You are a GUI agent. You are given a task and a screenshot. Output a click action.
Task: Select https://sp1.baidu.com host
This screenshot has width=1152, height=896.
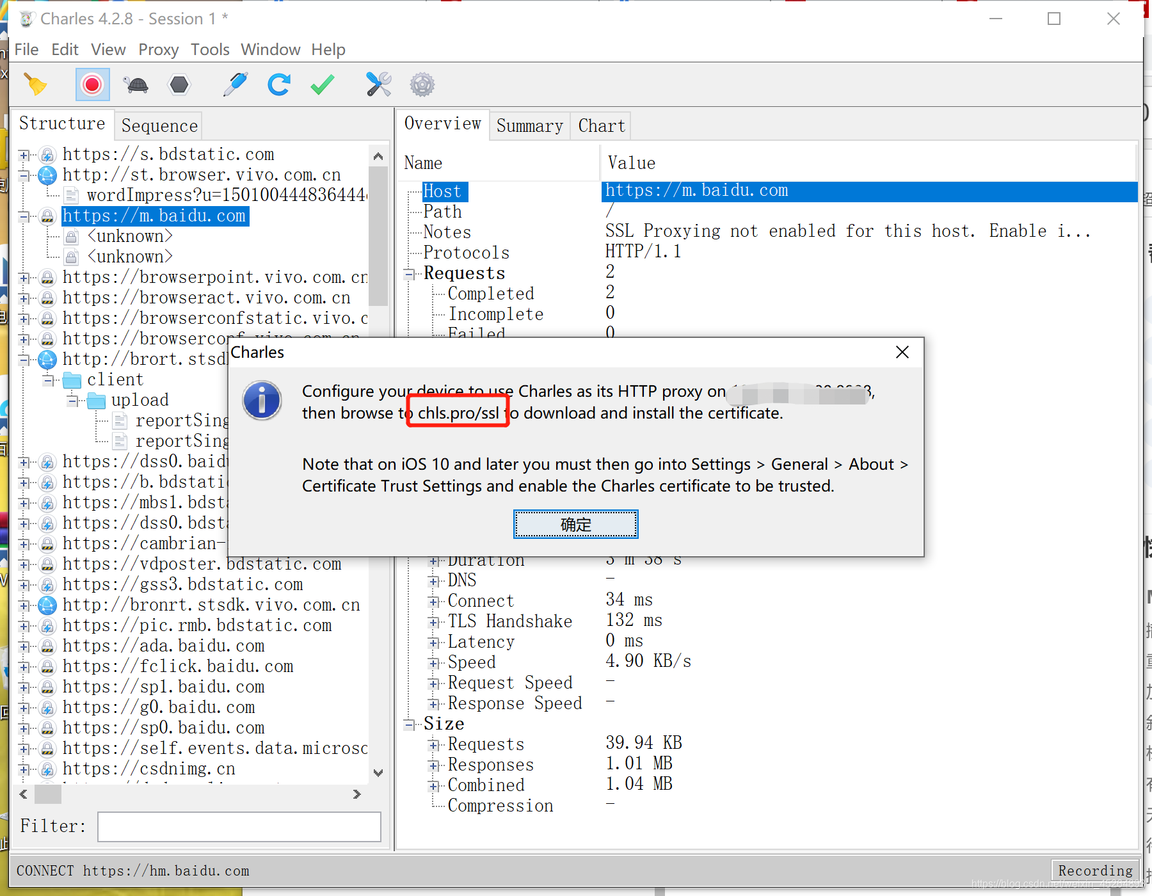(163, 687)
